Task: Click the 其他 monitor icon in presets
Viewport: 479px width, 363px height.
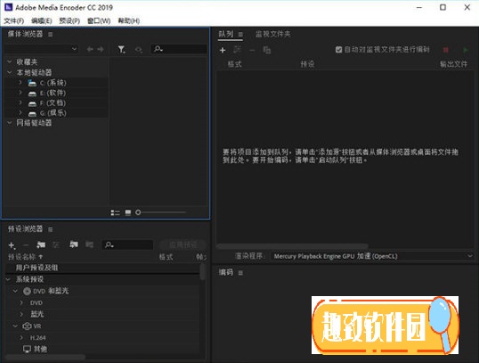Action: [x=28, y=349]
